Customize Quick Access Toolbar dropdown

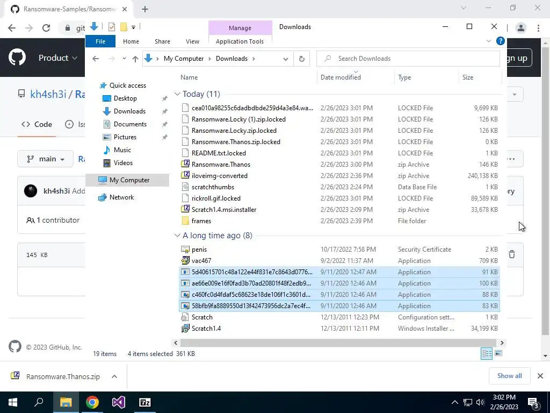[133, 27]
